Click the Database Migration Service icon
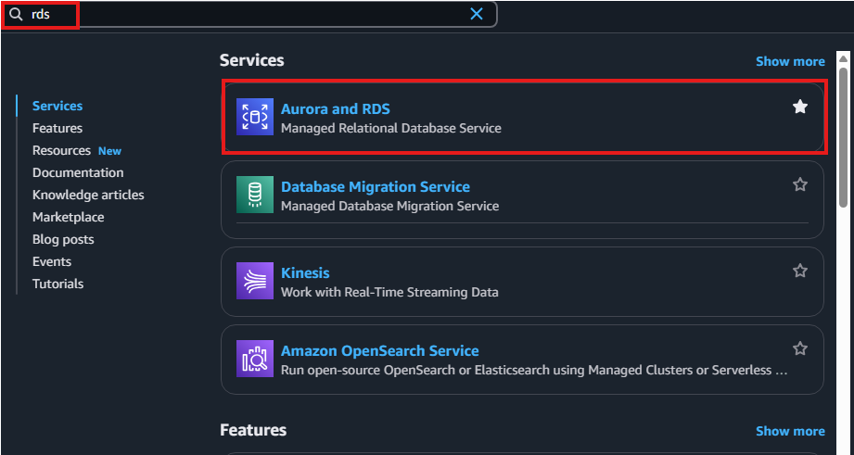 [x=255, y=195]
